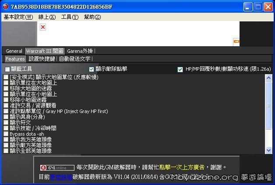Enable [安全模式] 顯示大地圖單位 checkbox
275x185 pixels.
(x=6, y=77)
